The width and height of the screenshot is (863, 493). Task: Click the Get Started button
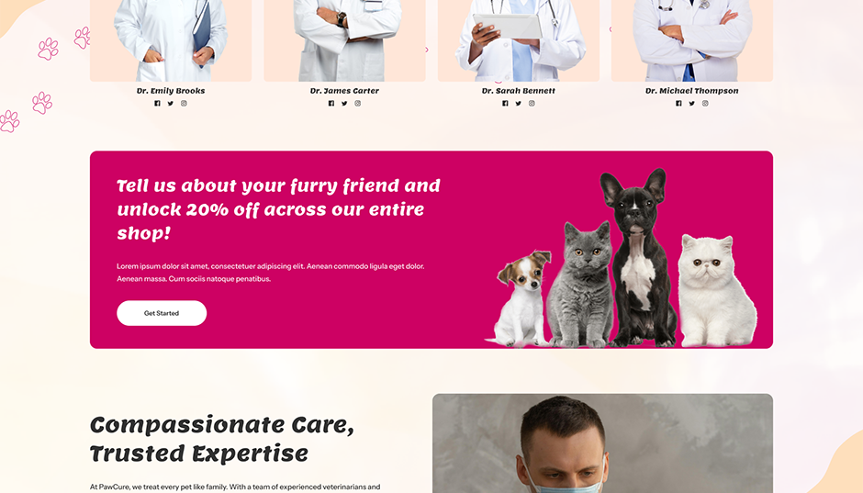[162, 313]
